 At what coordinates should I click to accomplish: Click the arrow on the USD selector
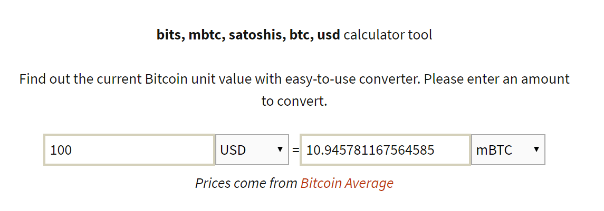click(x=280, y=149)
